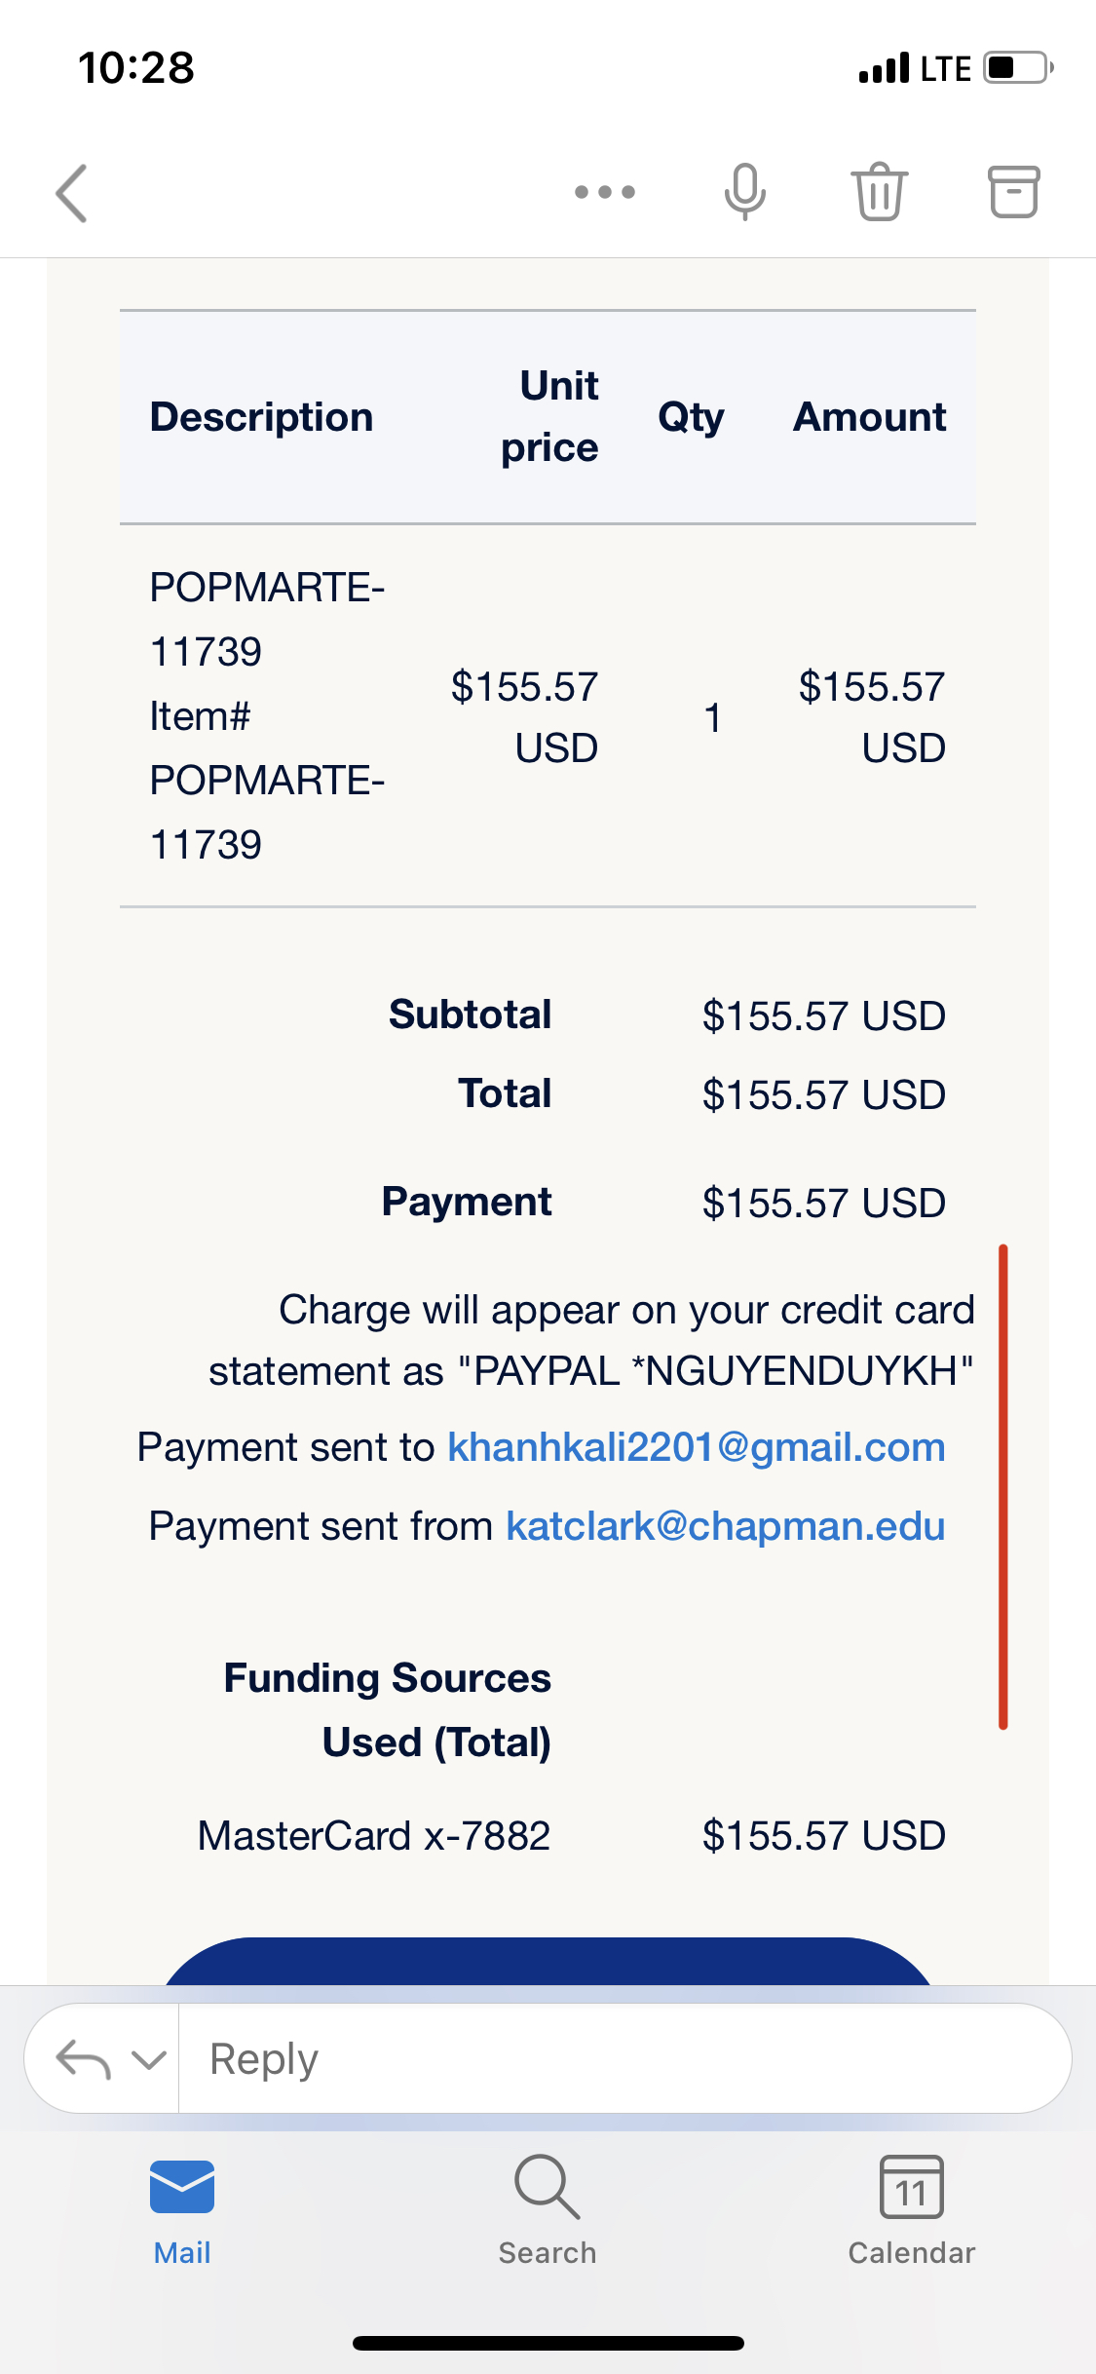Tap the reply arrow icon
1096x2374 pixels.
[x=83, y=2059]
